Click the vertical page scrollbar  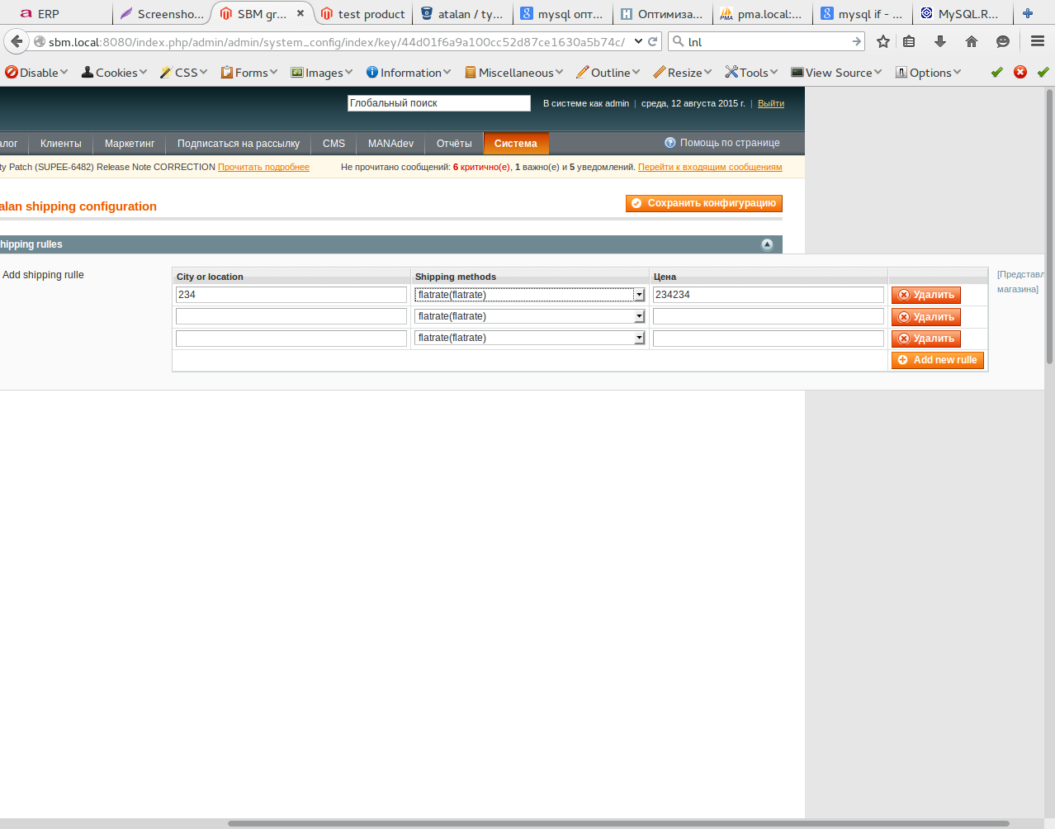tap(1049, 227)
